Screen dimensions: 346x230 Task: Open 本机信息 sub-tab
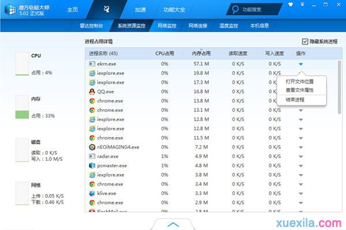pyautogui.click(x=259, y=25)
